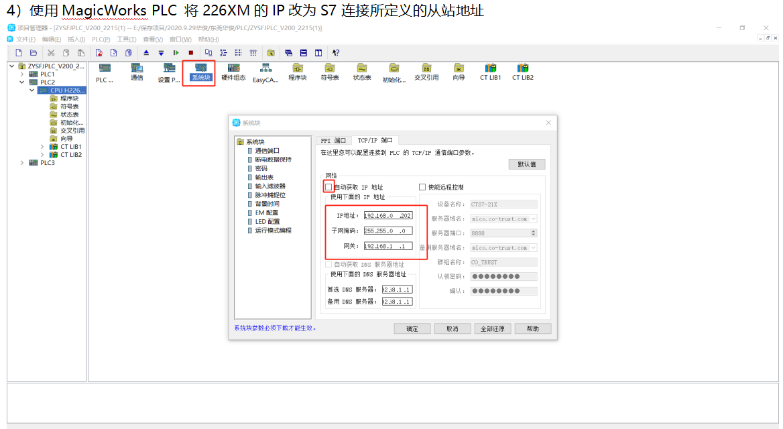Click the 默认值 button
Viewport: 783px width, 429px height.
[x=527, y=164]
